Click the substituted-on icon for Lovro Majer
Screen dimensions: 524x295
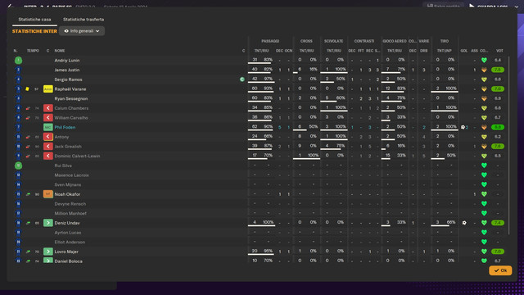click(48, 252)
